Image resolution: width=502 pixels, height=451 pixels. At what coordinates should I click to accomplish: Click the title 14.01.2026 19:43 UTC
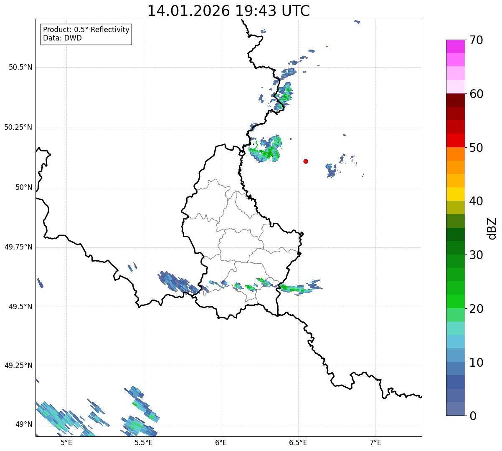(x=228, y=11)
